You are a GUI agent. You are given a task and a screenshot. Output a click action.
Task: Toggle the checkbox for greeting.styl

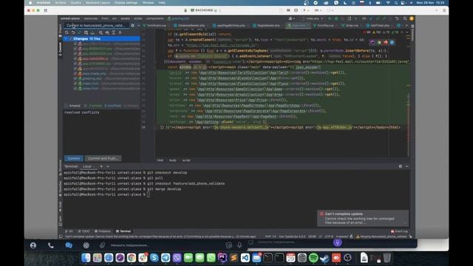(75, 79)
